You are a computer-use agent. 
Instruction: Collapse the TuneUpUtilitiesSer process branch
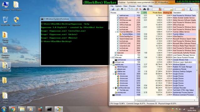click(x=116, y=32)
